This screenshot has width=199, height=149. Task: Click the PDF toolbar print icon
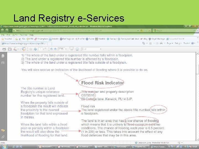4,49
